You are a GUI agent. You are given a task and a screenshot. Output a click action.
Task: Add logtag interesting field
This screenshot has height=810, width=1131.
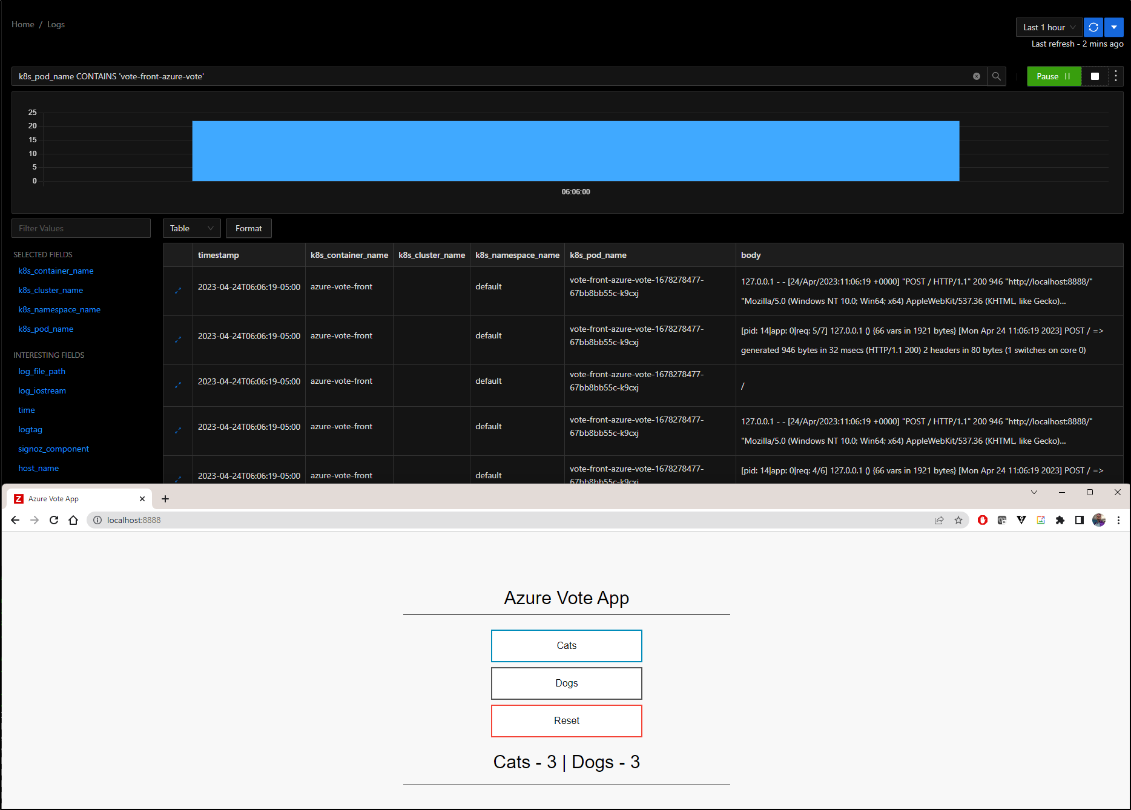[30, 429]
